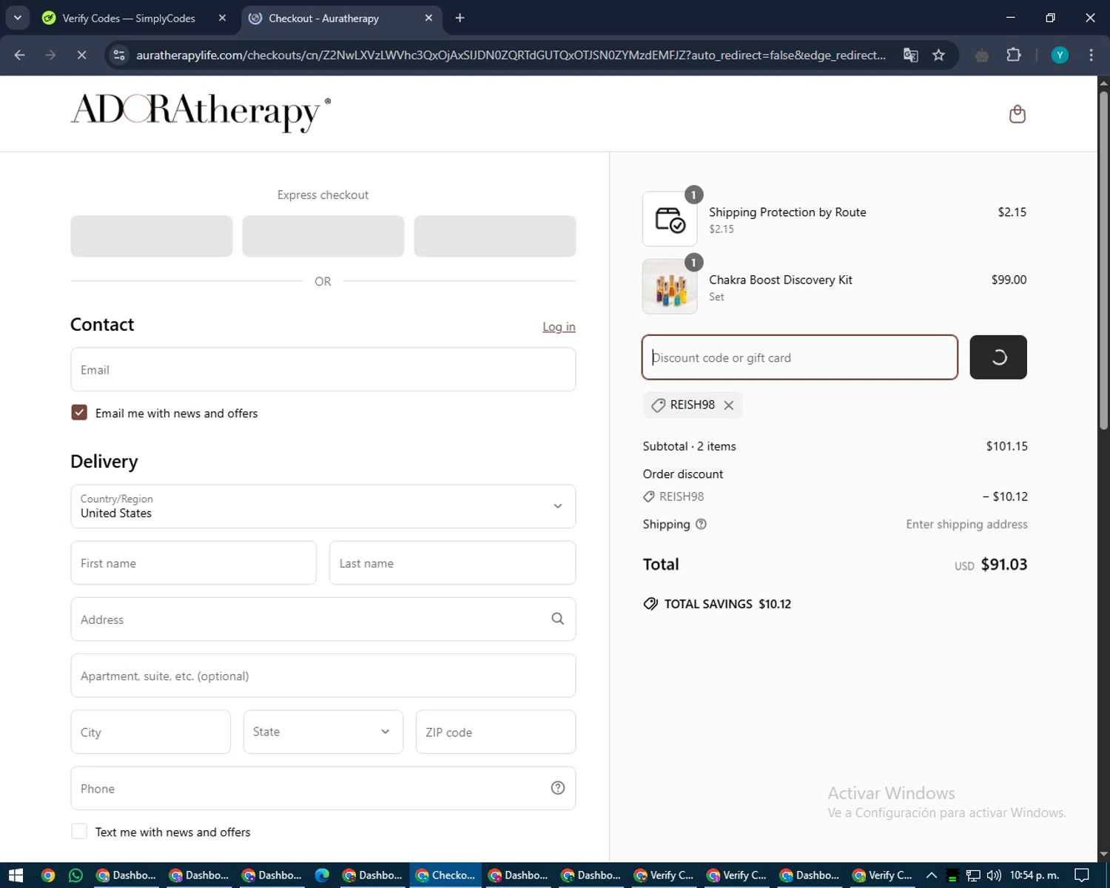Screen dimensions: 1110x888
Task: Click the Last name field
Action: click(x=452, y=563)
